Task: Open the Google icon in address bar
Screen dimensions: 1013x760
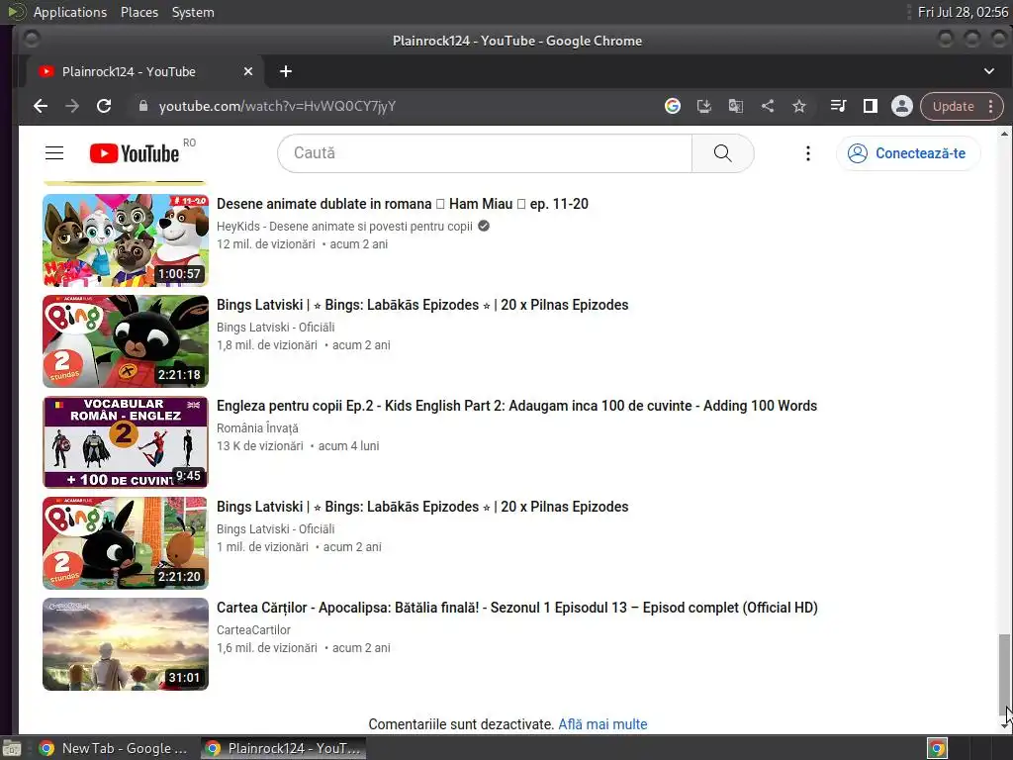Action: [673, 106]
